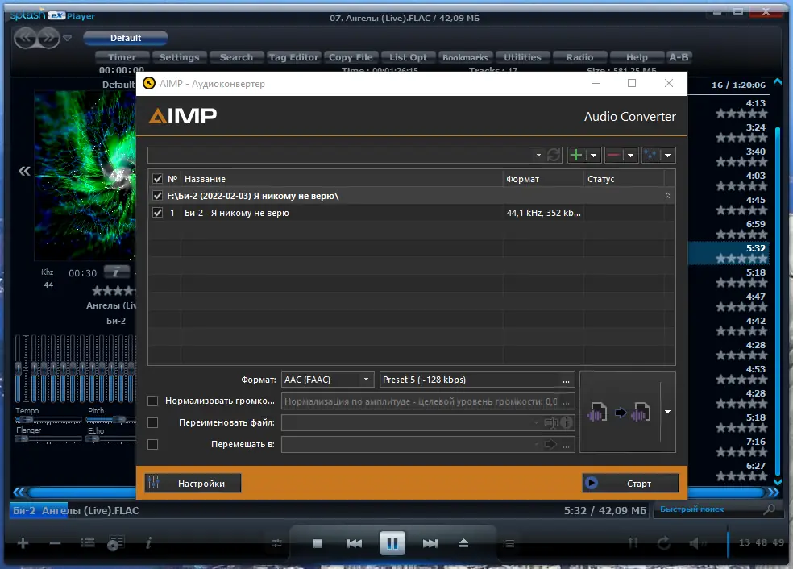Stop playback in Splash Player
This screenshot has width=793, height=569.
(x=318, y=543)
